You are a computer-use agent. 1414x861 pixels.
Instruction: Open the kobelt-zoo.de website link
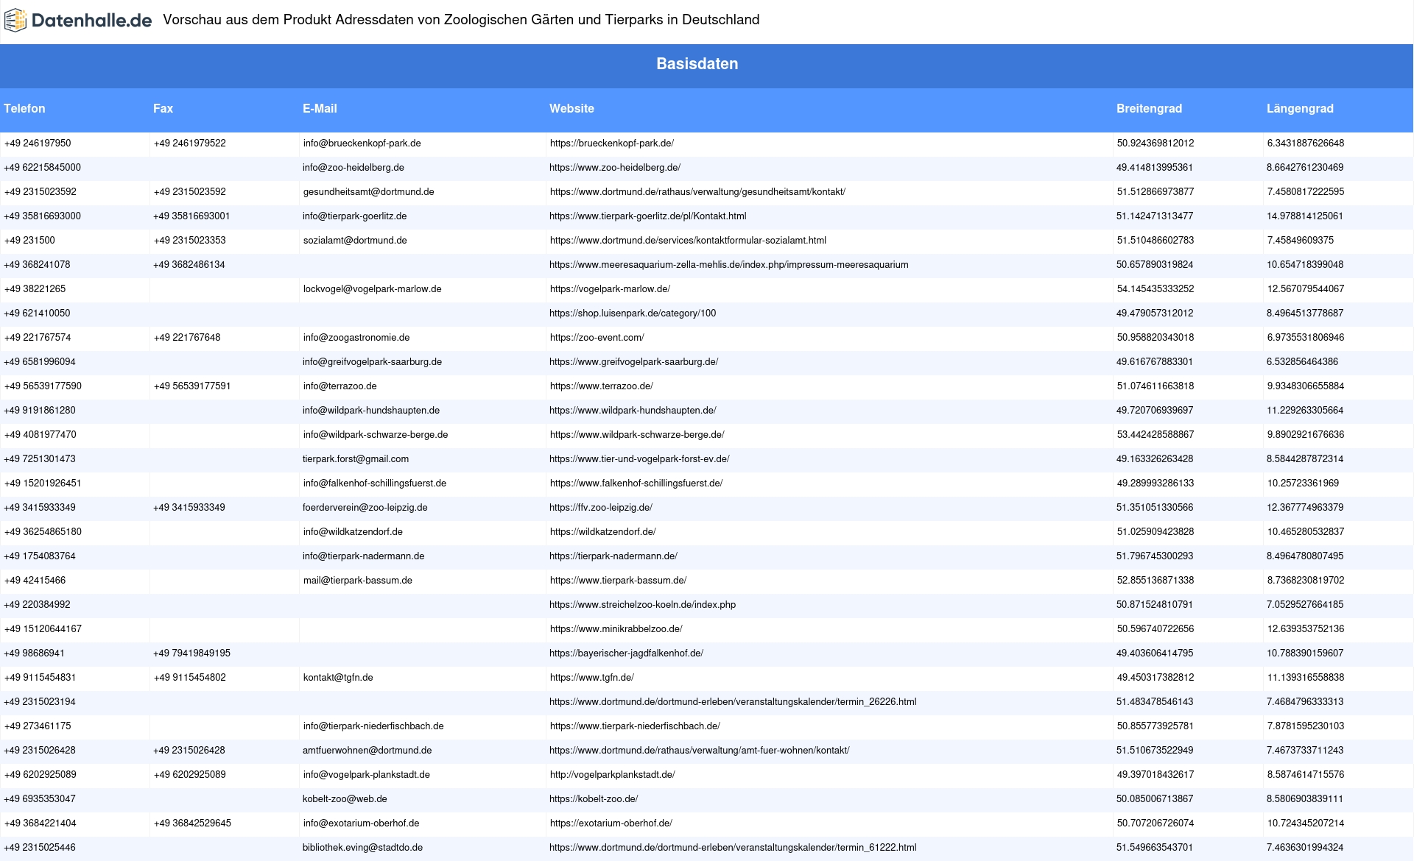(x=594, y=799)
